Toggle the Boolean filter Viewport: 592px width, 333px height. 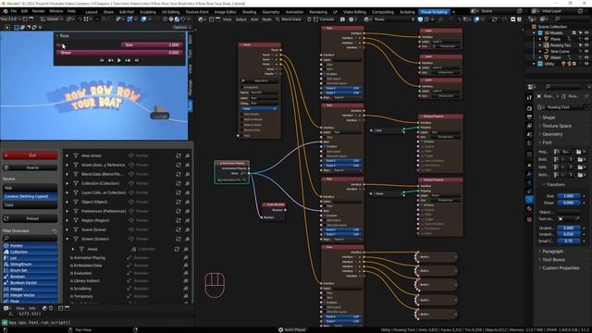(31, 277)
